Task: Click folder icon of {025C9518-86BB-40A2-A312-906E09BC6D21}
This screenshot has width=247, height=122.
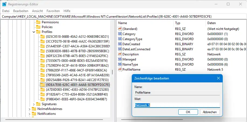Action: tap(43, 37)
